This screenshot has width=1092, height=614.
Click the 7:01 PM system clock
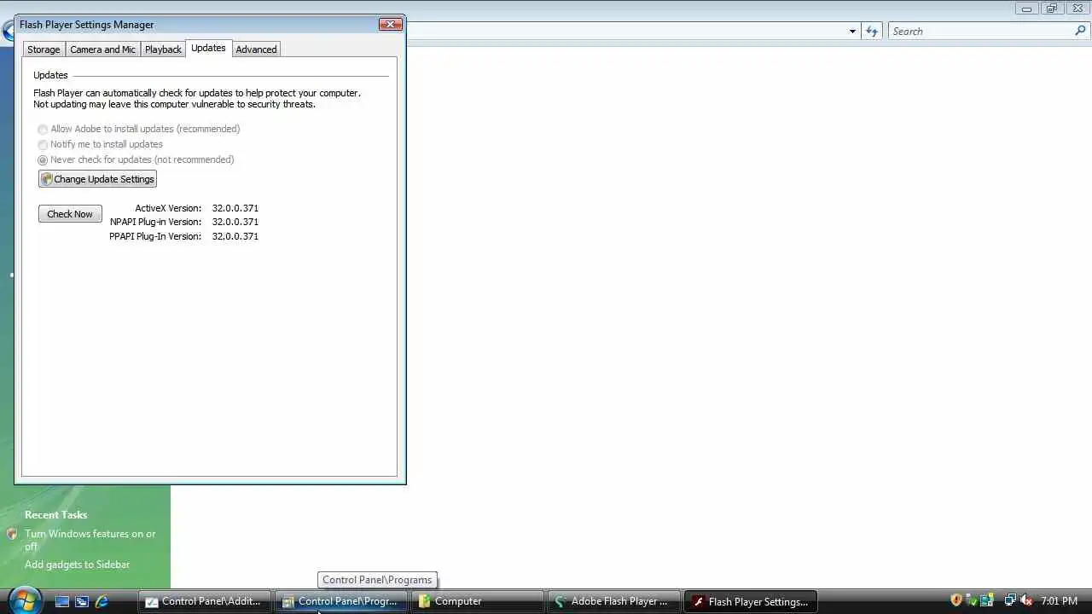click(1059, 601)
